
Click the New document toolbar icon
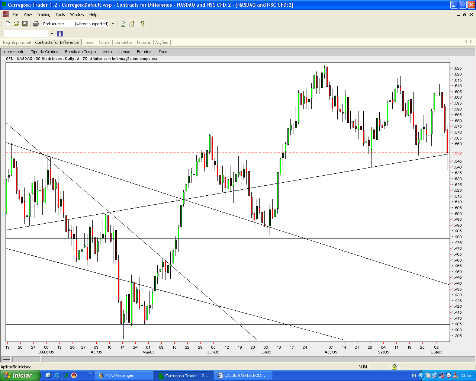coord(8,24)
